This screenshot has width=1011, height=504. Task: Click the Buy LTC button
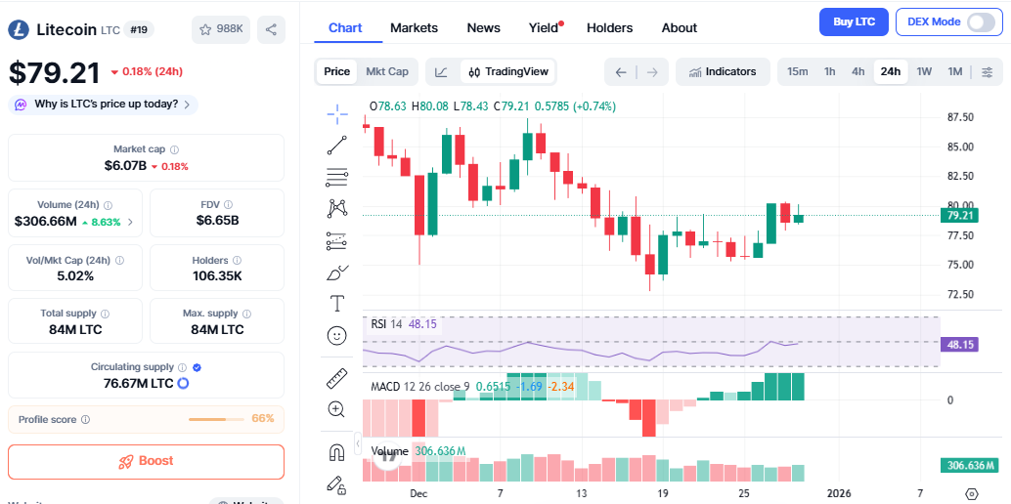point(853,21)
